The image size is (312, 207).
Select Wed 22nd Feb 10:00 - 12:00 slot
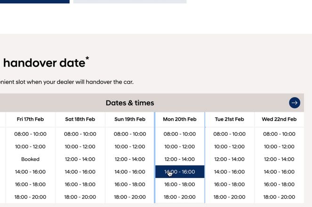point(279,146)
